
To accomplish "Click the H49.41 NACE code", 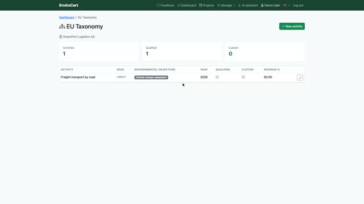I will (x=121, y=77).
